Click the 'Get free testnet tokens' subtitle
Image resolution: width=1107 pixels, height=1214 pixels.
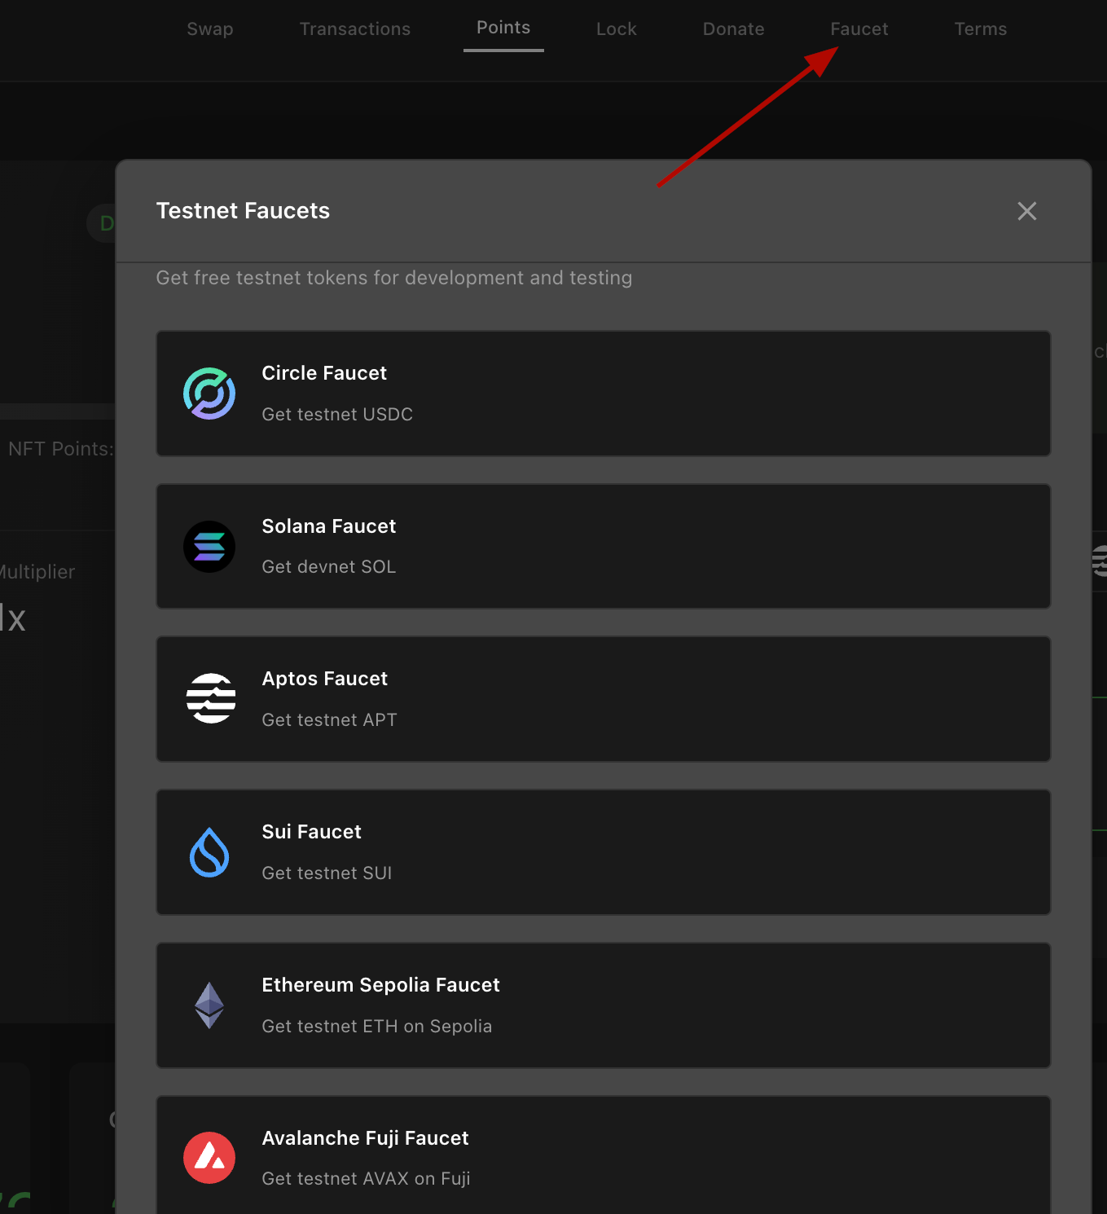394,278
